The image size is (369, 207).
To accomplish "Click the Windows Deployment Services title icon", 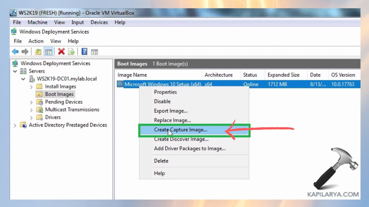I will [14, 32].
